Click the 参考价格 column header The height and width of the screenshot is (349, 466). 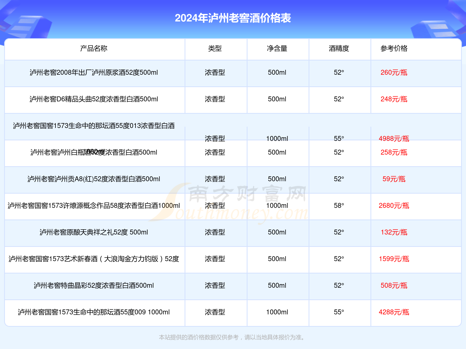click(394, 48)
